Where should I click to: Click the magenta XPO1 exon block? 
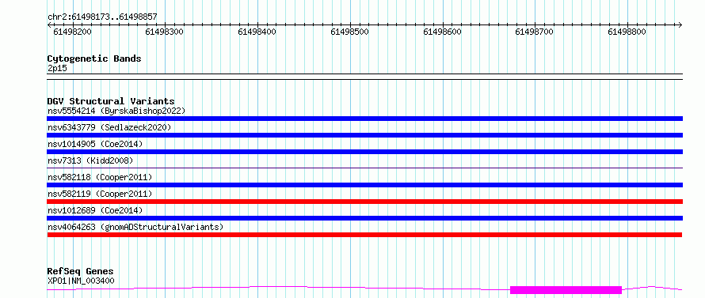click(x=566, y=290)
